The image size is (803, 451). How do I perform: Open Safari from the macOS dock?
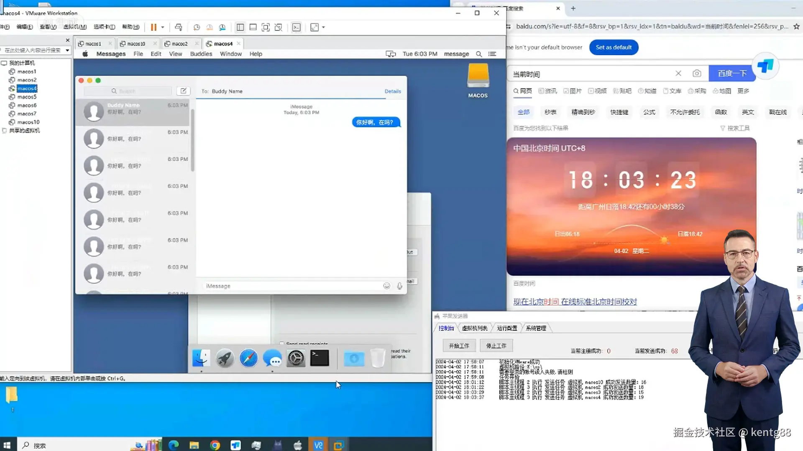[x=248, y=358]
